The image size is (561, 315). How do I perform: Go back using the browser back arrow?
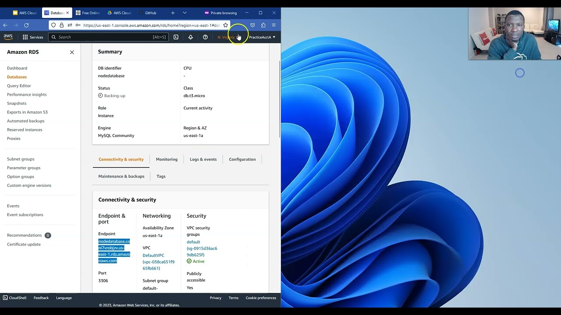point(5,25)
